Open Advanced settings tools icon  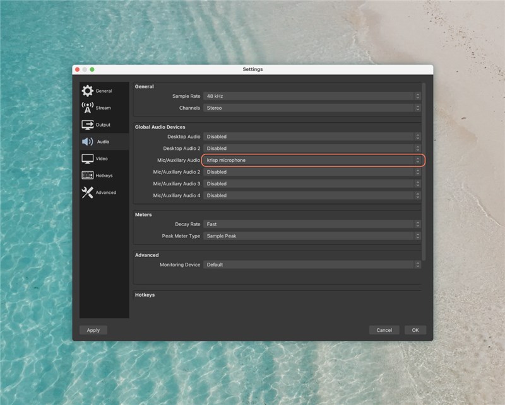pyautogui.click(x=87, y=193)
